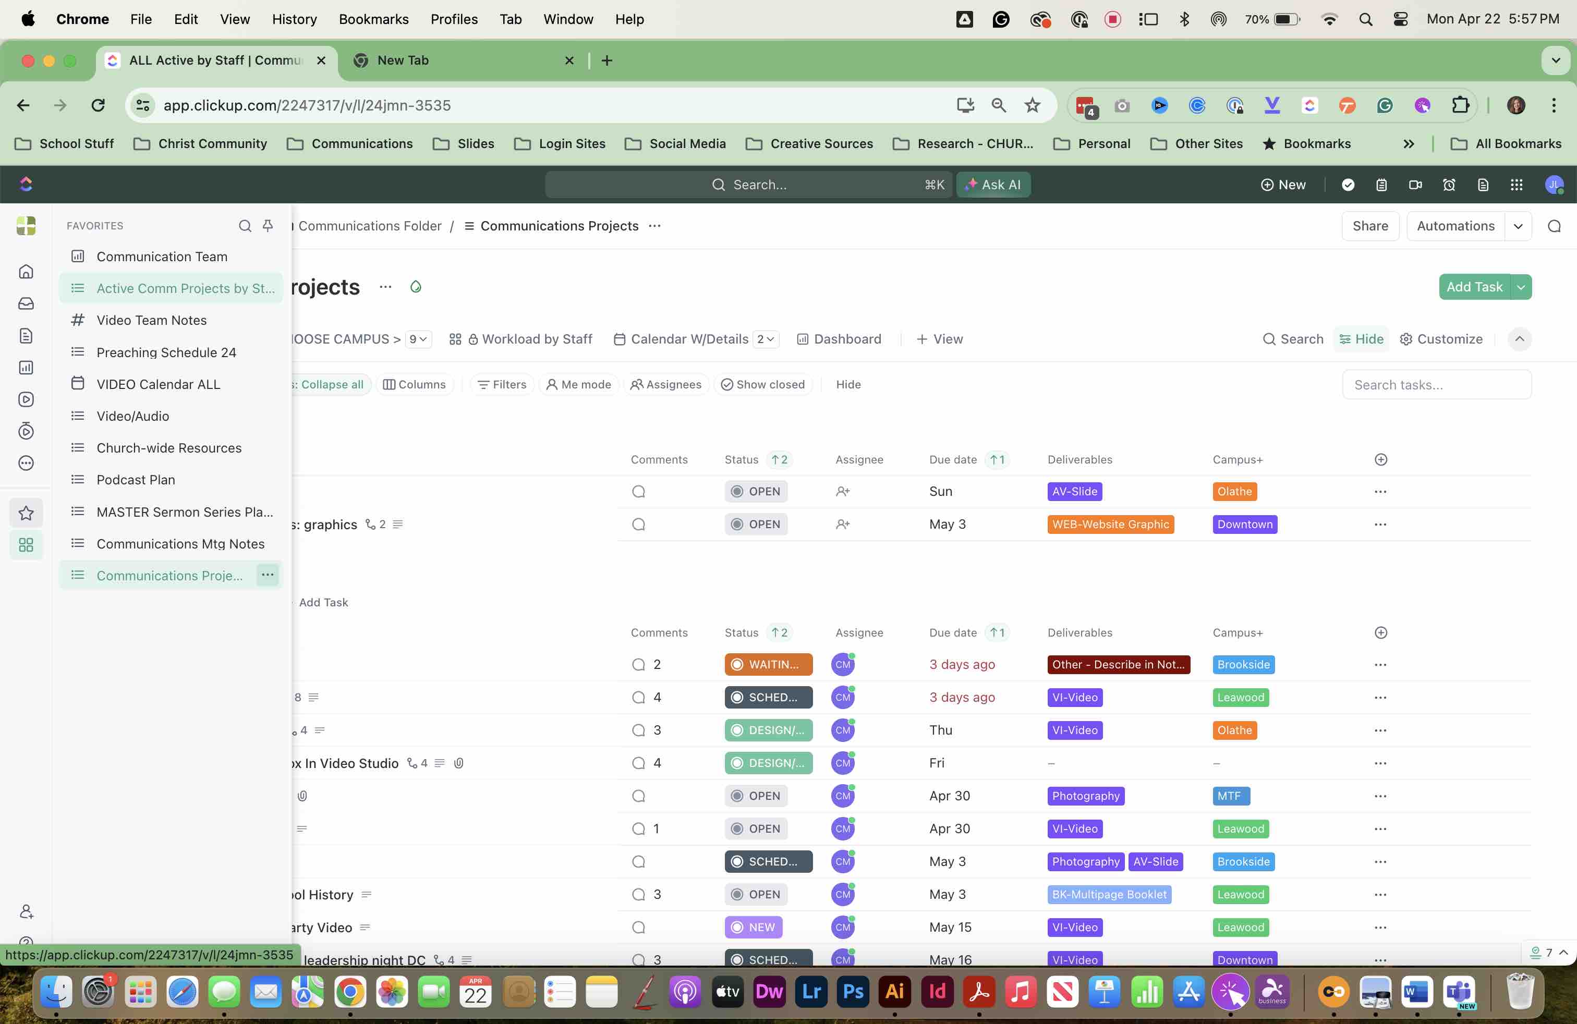Open the new doc icon in top bar
This screenshot has width=1577, height=1024.
click(1483, 185)
